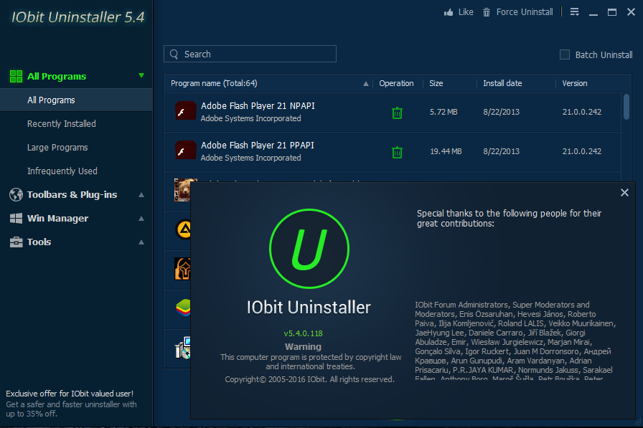Click the orange helmet program icon
The width and height of the screenshot is (643, 428).
[x=182, y=269]
